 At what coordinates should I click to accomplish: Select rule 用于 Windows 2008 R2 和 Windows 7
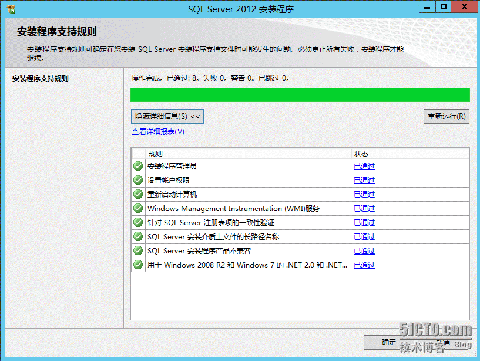click(x=247, y=265)
